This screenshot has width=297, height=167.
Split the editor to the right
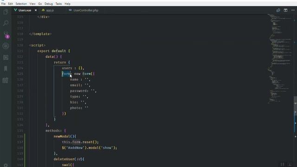click(285, 10)
